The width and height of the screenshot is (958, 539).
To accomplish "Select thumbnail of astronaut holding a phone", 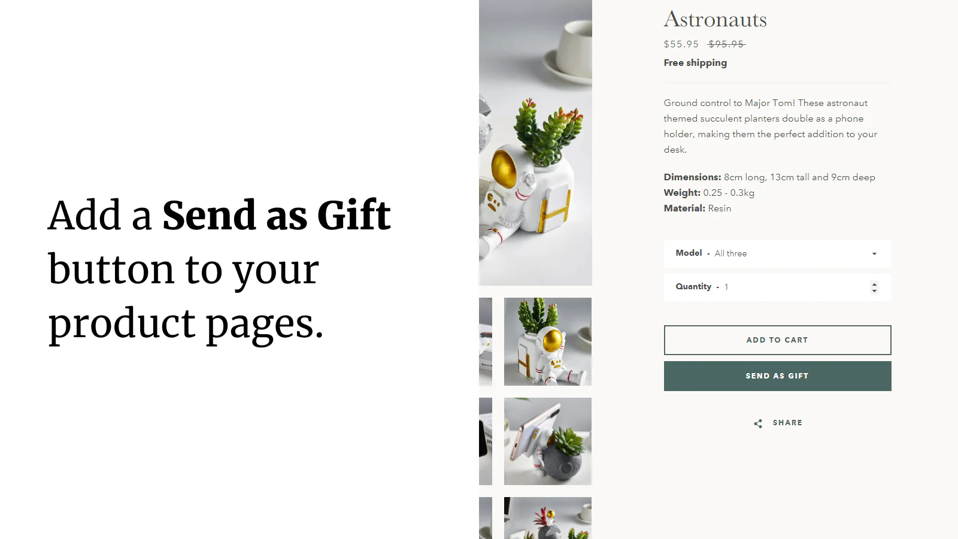I will [548, 441].
